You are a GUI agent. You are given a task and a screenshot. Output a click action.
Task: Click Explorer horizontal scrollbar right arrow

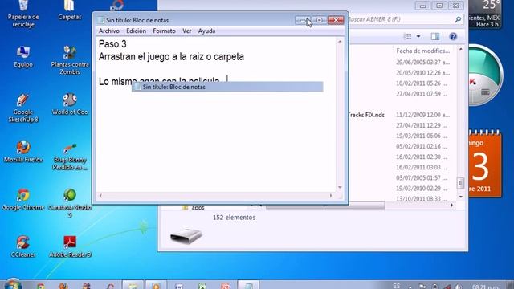pos(452,206)
